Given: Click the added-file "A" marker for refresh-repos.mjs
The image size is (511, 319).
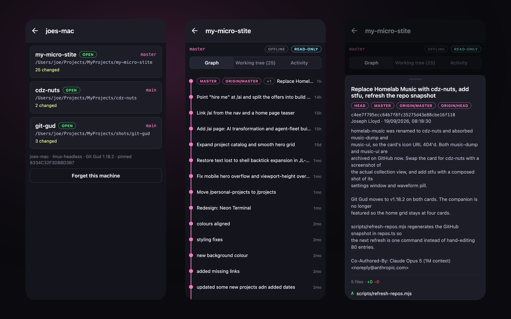Looking at the screenshot, I should click(x=352, y=293).
